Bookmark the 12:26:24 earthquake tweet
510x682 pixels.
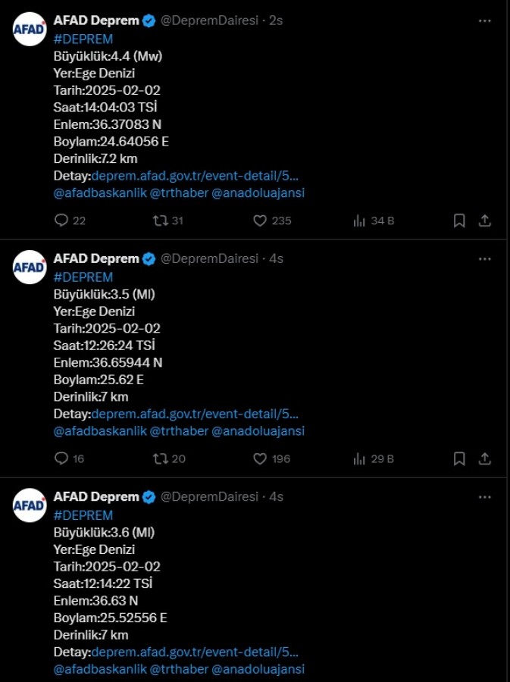pos(459,458)
